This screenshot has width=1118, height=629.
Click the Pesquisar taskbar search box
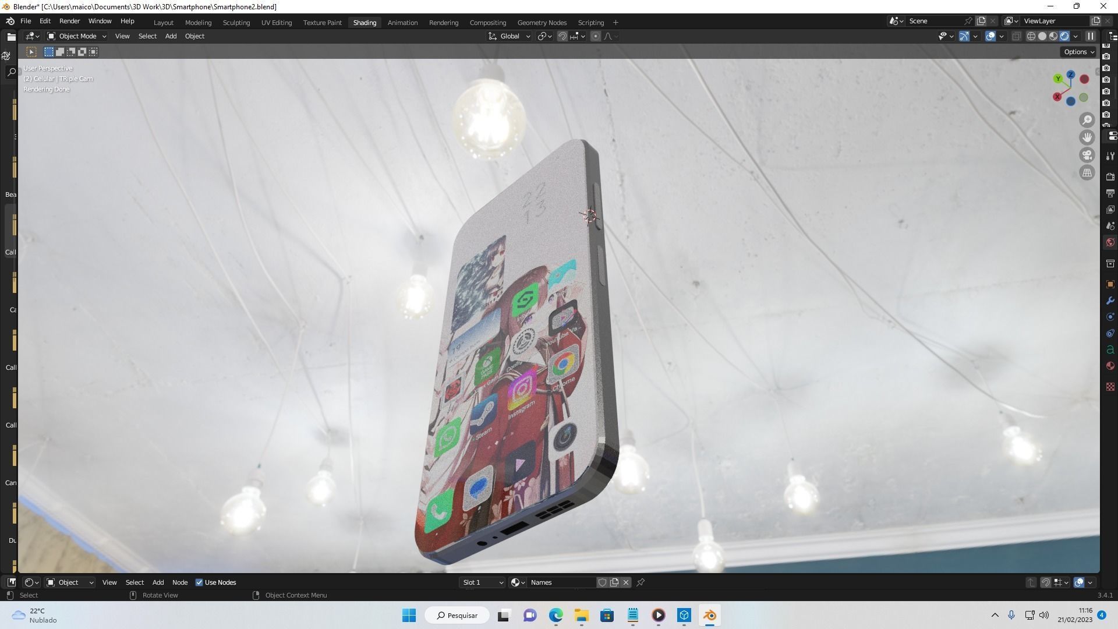coord(457,615)
